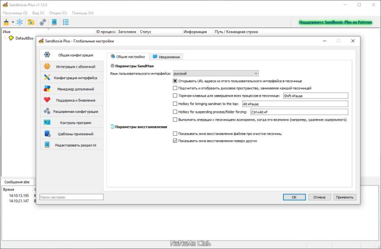Select the Сообщения sbie tab
The width and height of the screenshot is (381, 249).
coord(17,182)
